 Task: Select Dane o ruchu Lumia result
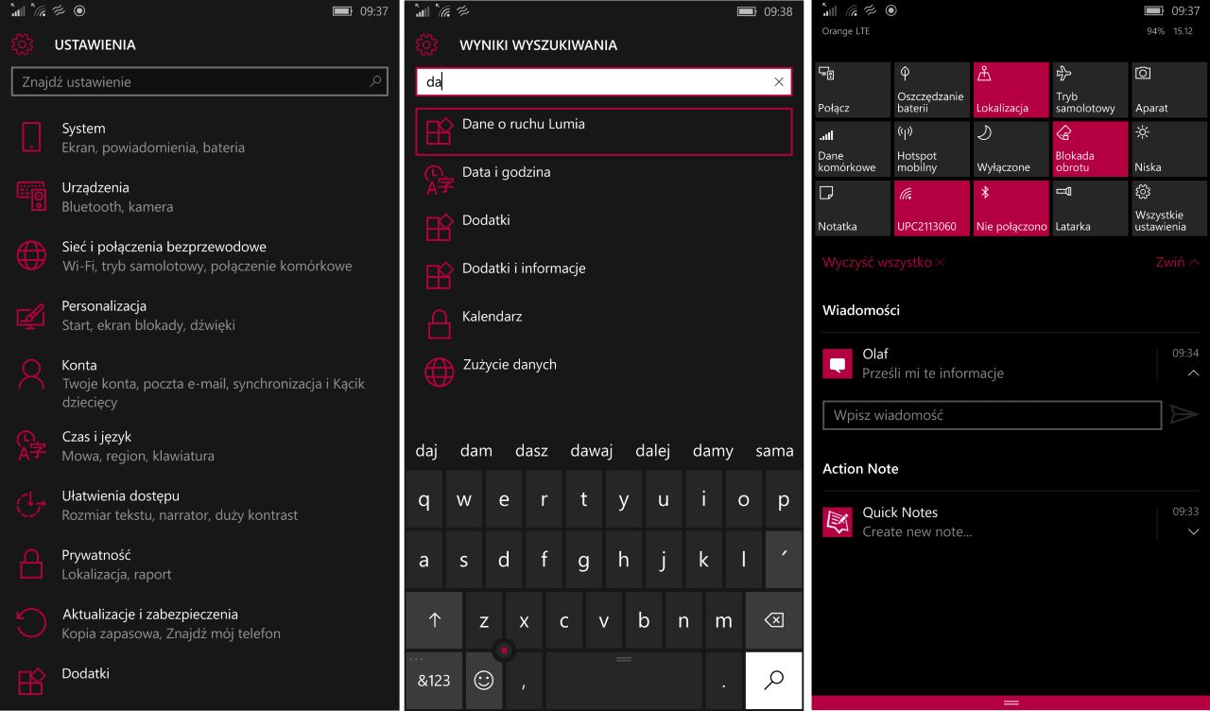click(x=603, y=131)
